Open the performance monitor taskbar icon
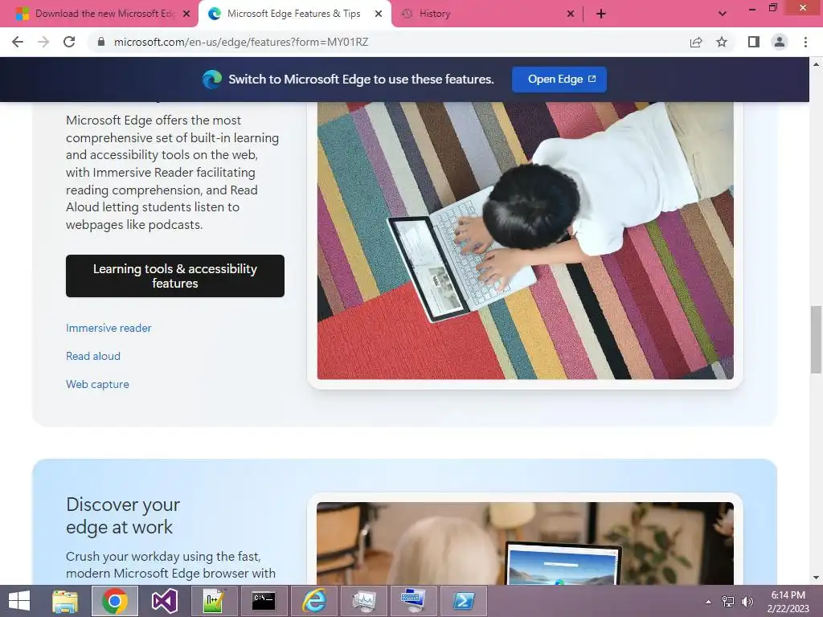Screen dimensions: 823x617 363,601
